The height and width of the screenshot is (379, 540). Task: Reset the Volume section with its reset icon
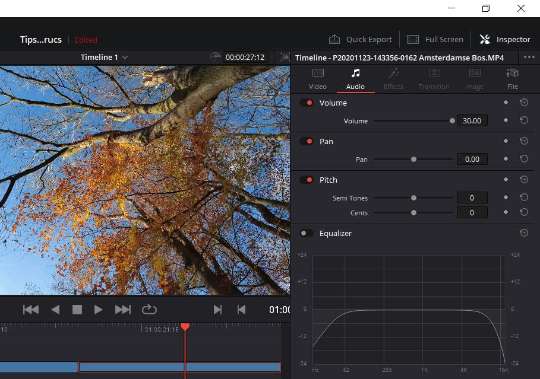tap(523, 103)
